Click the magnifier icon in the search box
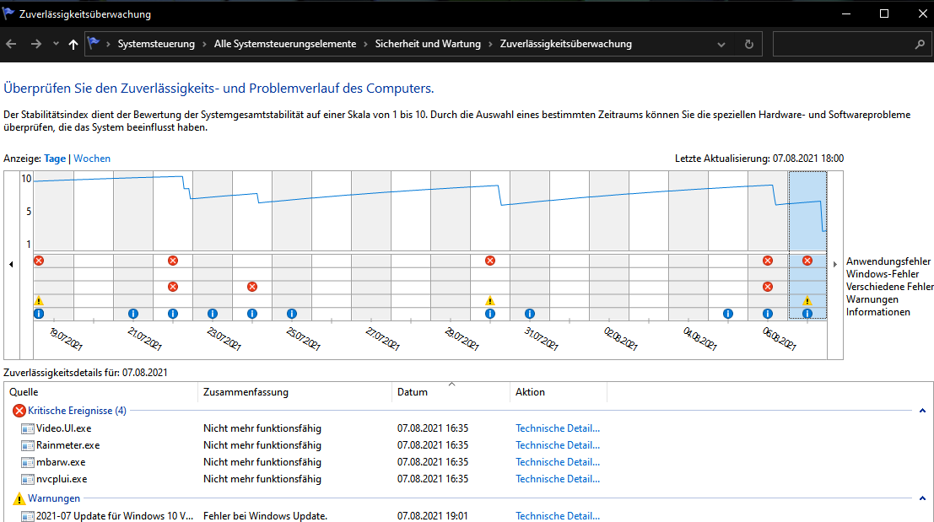Viewport: 934px width, 522px height. pyautogui.click(x=920, y=44)
